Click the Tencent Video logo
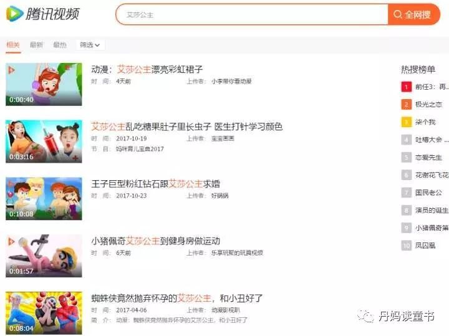449x336 pixels. click(x=42, y=14)
